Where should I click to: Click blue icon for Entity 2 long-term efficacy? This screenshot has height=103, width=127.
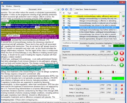(116, 89)
